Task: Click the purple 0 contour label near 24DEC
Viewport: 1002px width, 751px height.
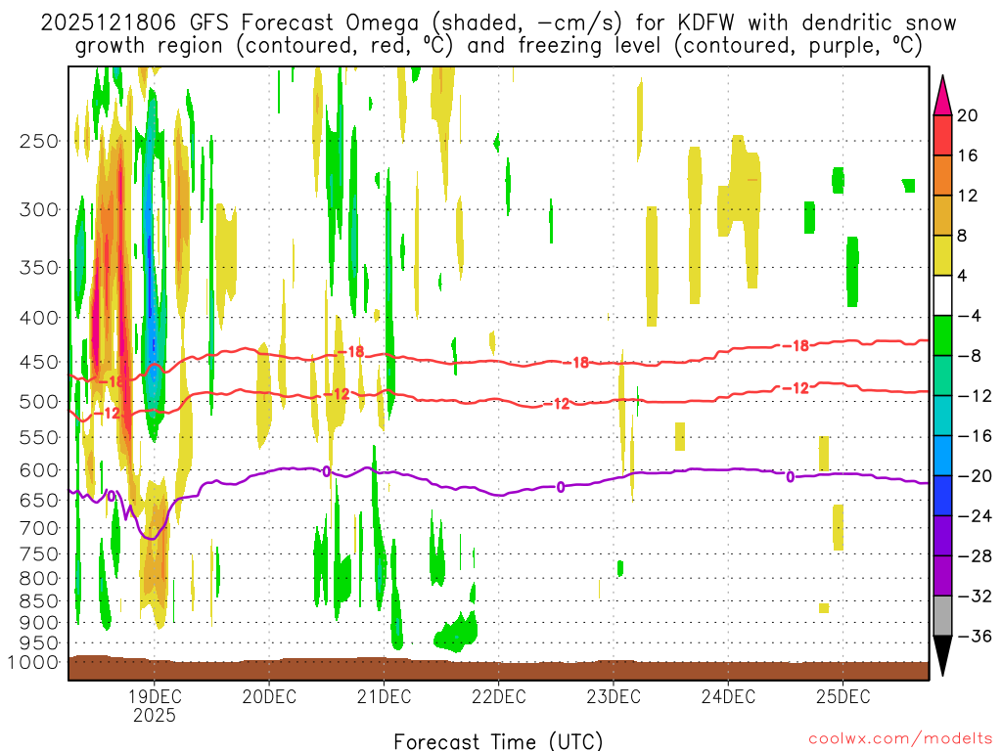Action: (791, 476)
